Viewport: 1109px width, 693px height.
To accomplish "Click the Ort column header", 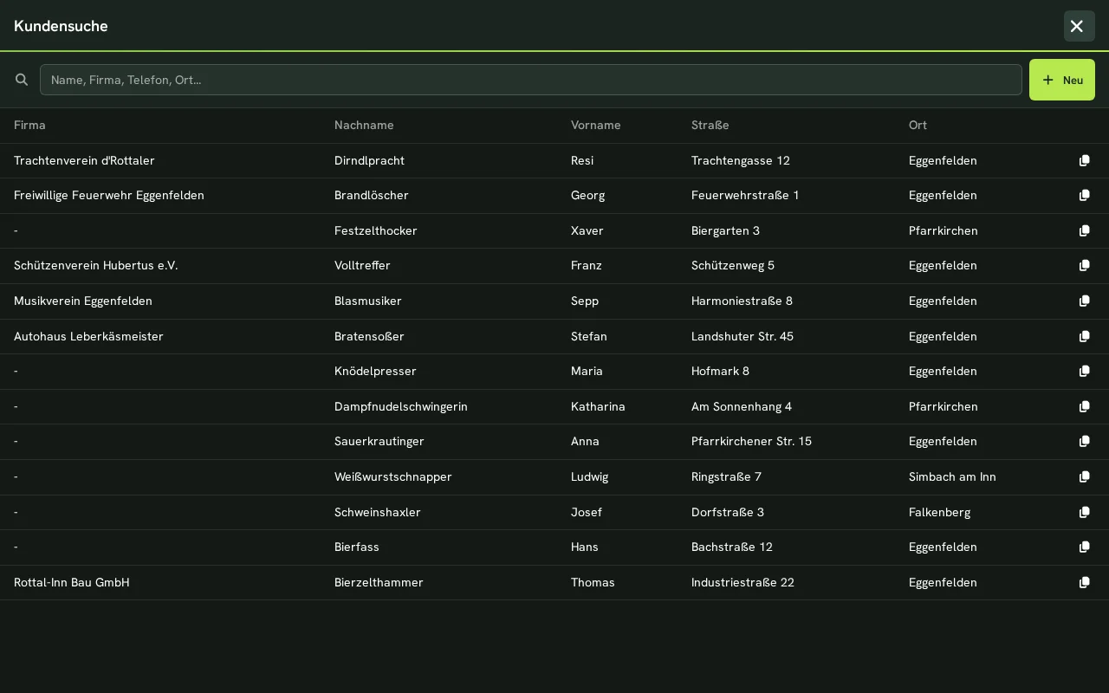I will [918, 125].
